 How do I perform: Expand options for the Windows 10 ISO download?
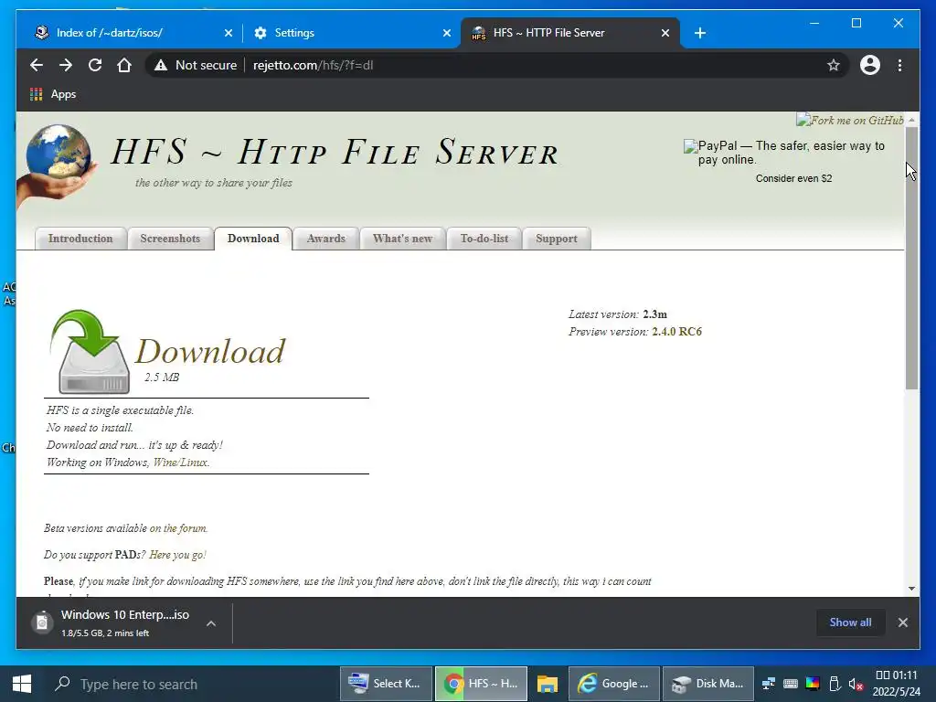pyautogui.click(x=211, y=623)
